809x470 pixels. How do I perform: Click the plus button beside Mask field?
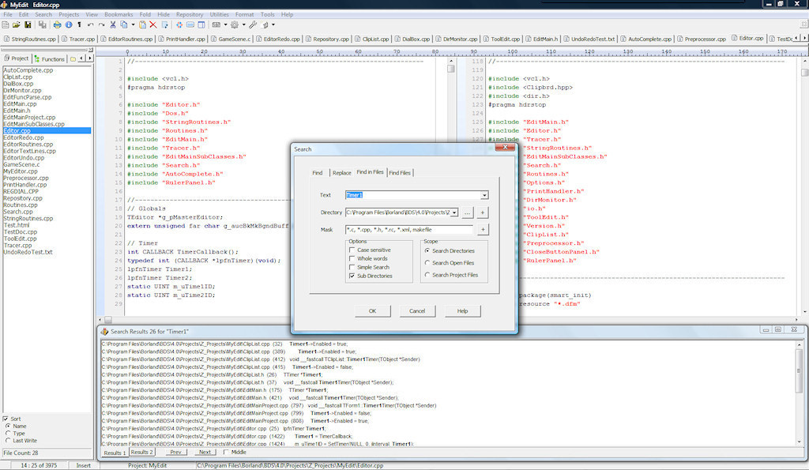[x=483, y=230]
